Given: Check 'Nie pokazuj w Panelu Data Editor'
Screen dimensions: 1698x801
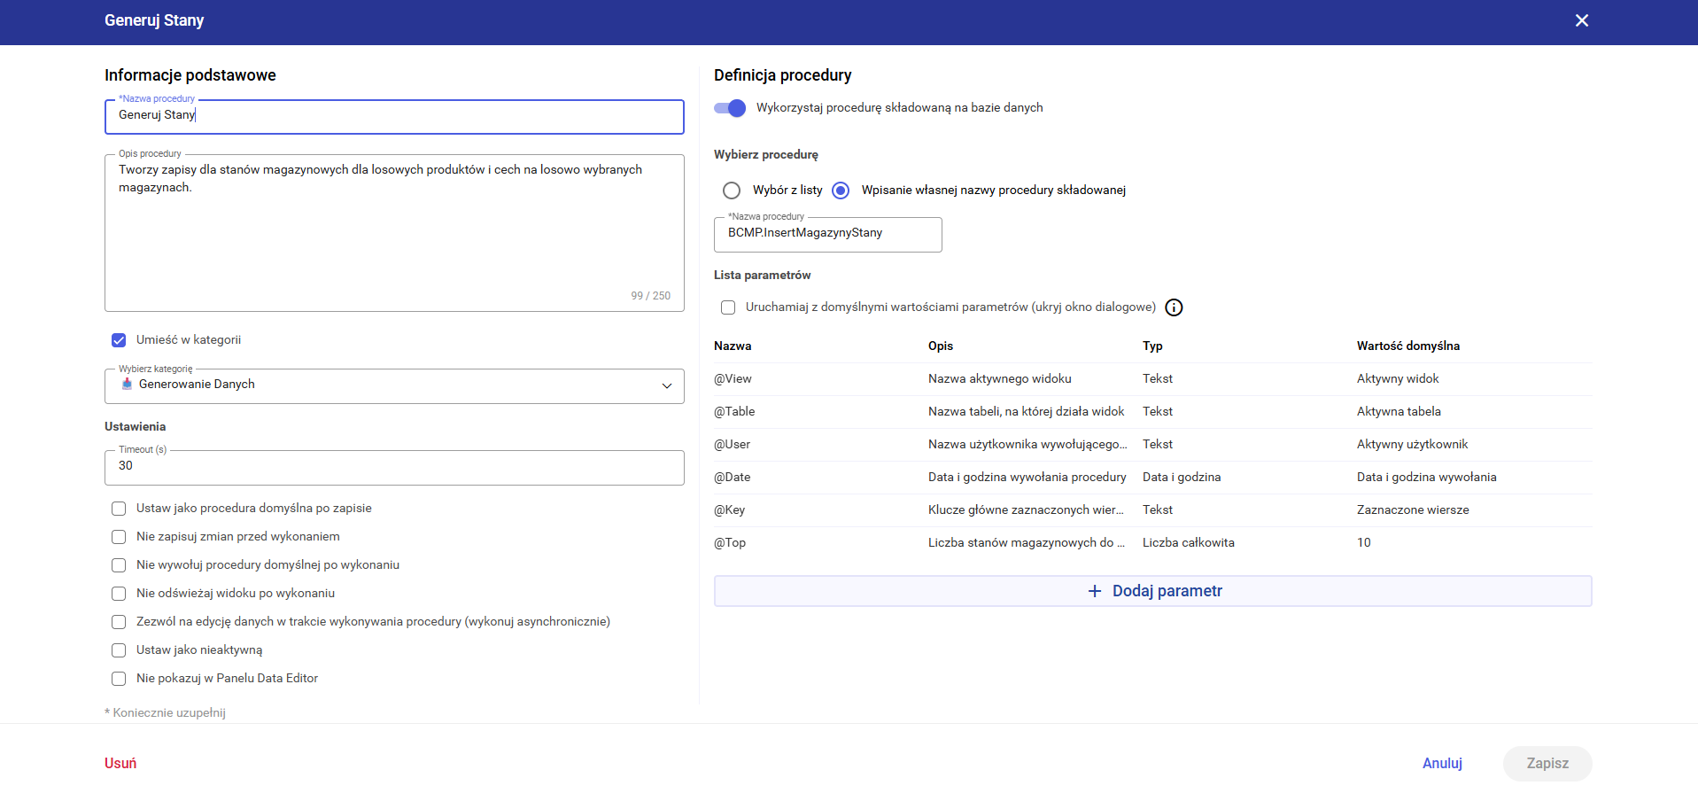Looking at the screenshot, I should (119, 679).
